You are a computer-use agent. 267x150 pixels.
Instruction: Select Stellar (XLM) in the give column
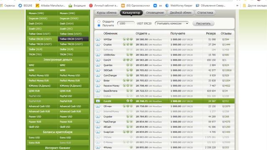(42, 49)
